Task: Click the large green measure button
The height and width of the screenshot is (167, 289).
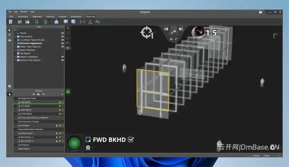Action: (74, 143)
